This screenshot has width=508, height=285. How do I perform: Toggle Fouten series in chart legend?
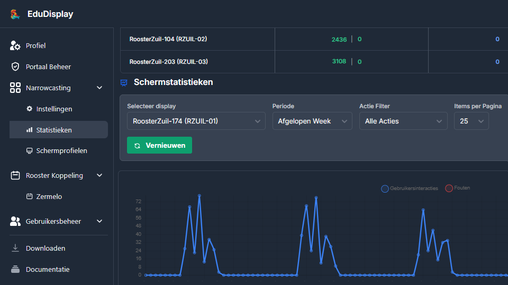pos(457,188)
